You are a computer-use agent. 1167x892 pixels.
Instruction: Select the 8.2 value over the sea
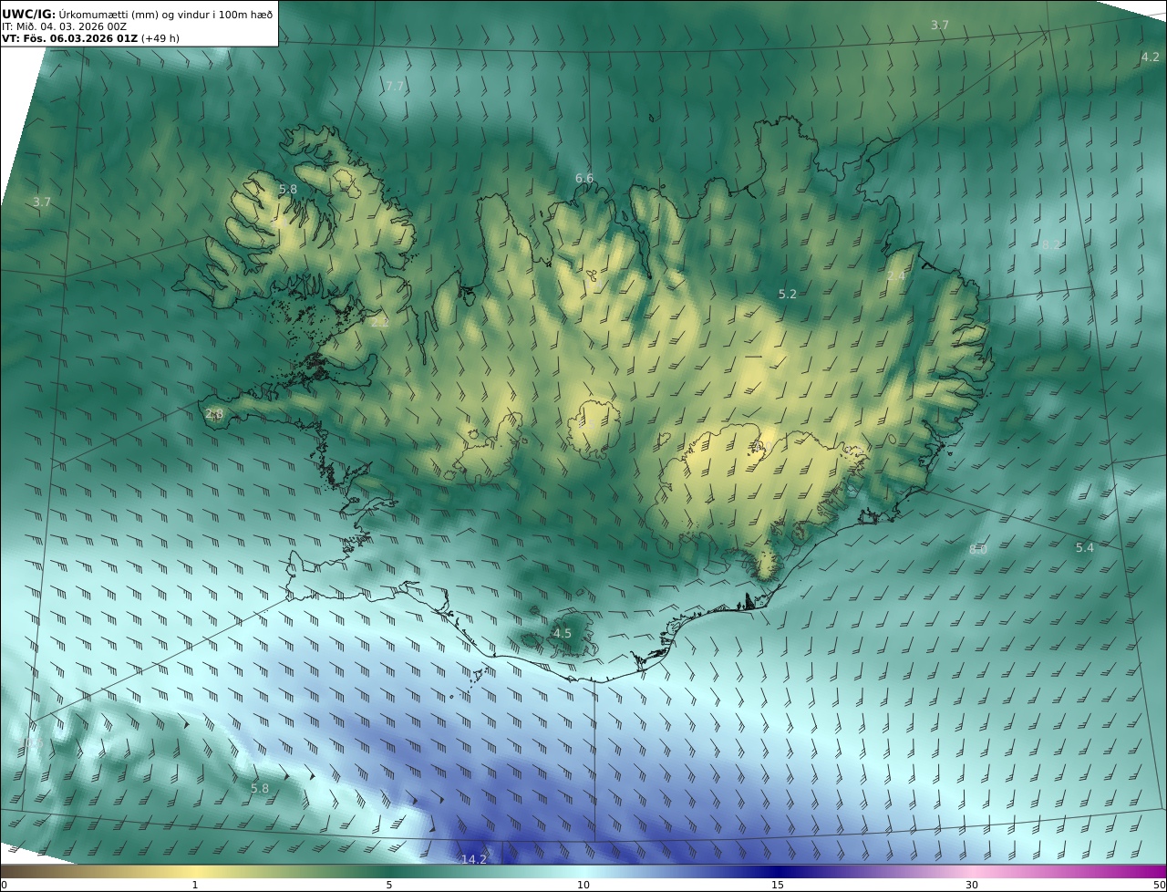pos(1051,244)
